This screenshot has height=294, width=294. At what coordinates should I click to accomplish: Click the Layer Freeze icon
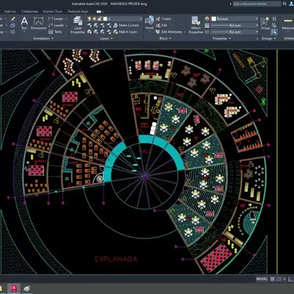[x=103, y=25]
